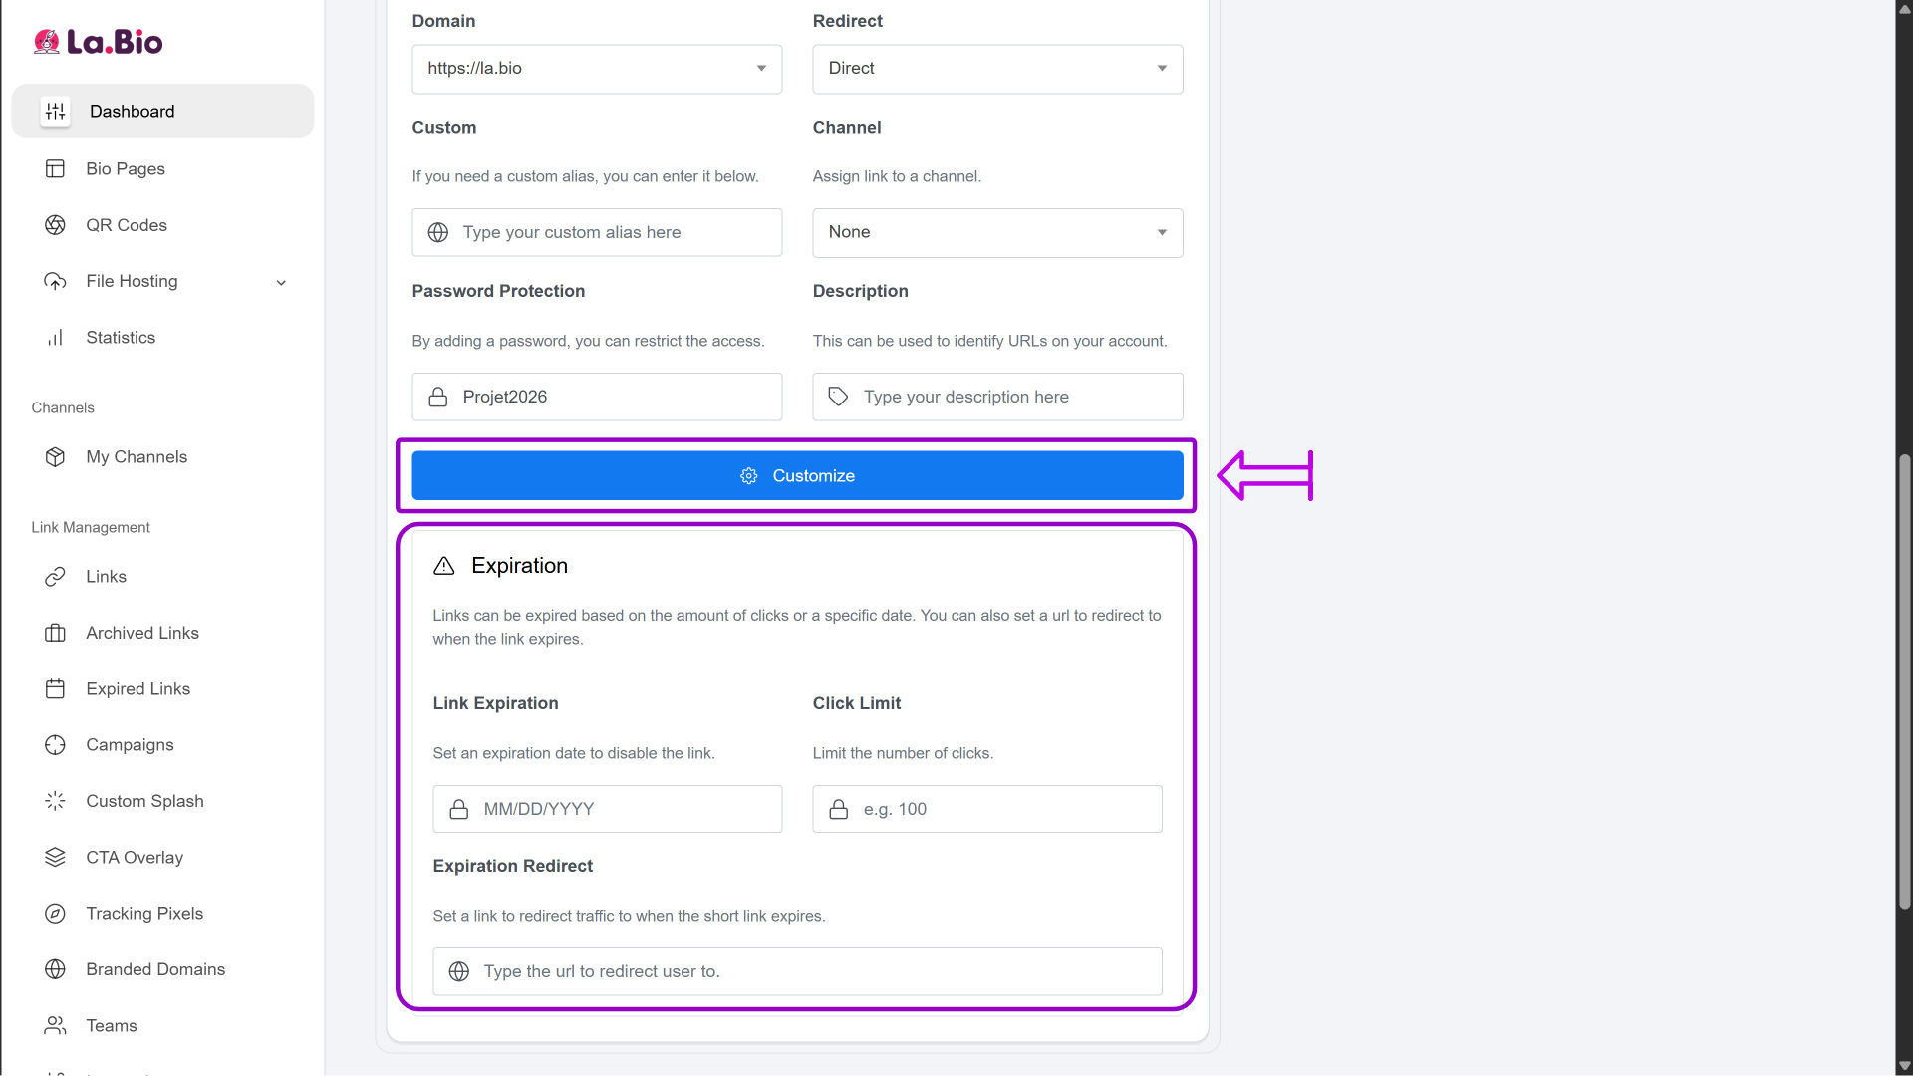Open the Redirect type dropdown

pos(997,69)
